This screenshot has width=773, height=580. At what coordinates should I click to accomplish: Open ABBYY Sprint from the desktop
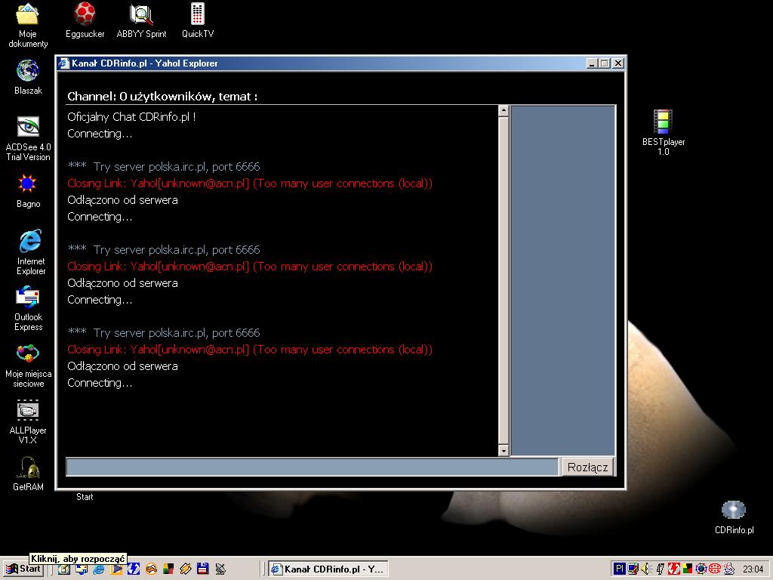click(x=141, y=20)
